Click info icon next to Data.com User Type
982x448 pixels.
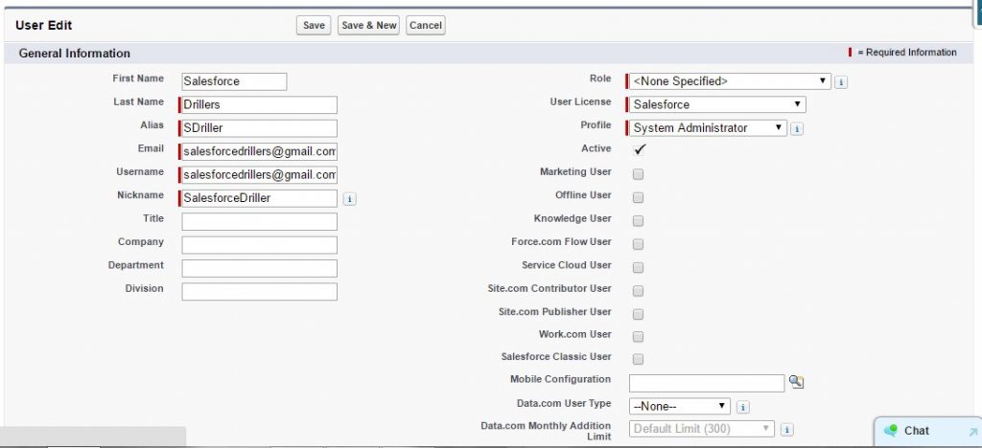click(743, 407)
